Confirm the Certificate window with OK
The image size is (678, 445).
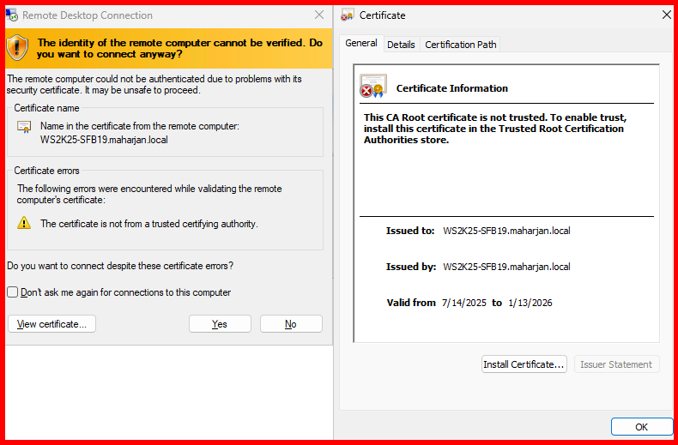click(x=641, y=426)
